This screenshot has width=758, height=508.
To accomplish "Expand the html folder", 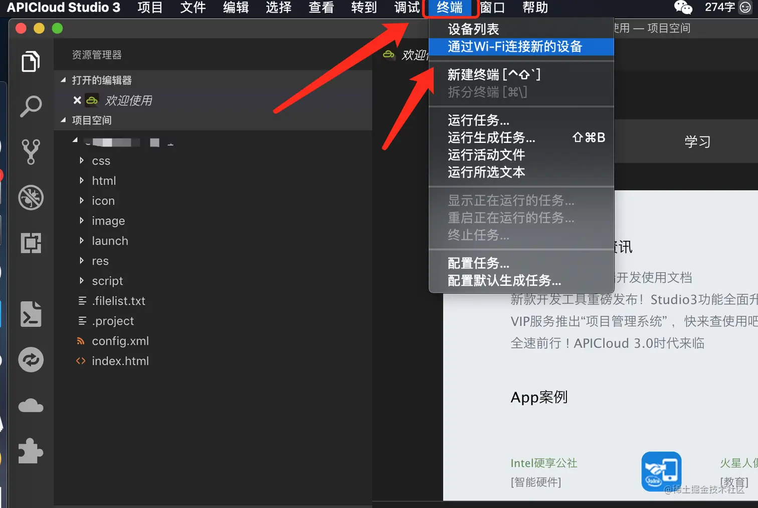I will 81,181.
